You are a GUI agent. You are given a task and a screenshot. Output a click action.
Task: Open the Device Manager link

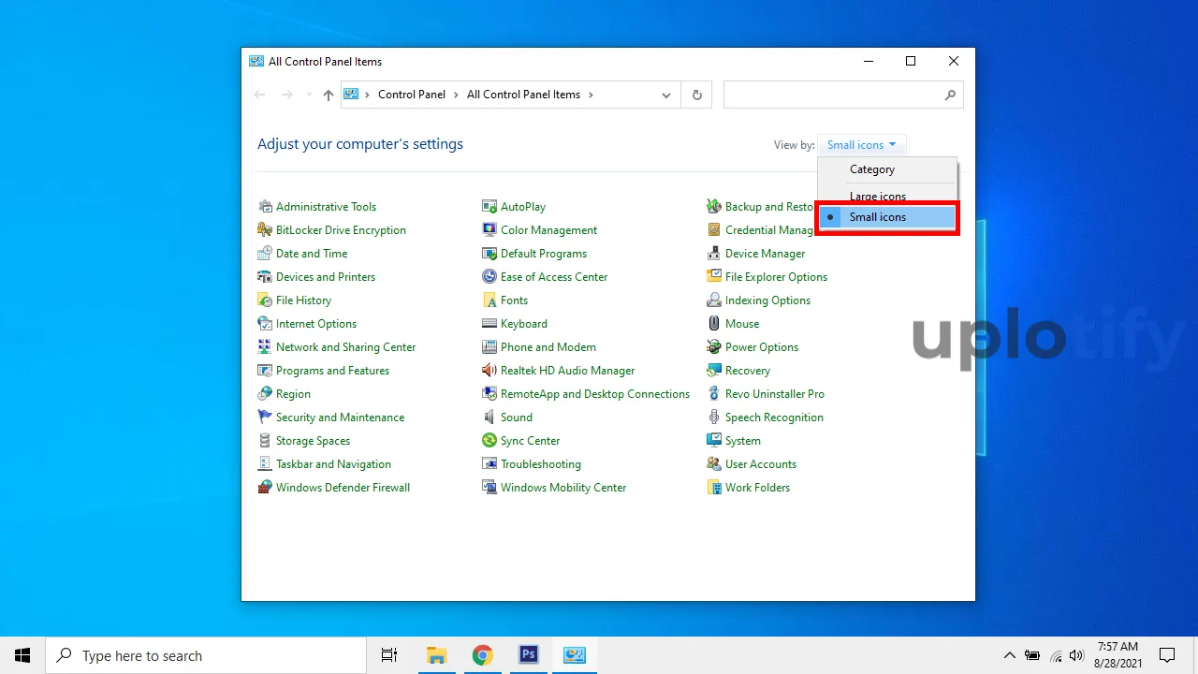click(x=766, y=254)
